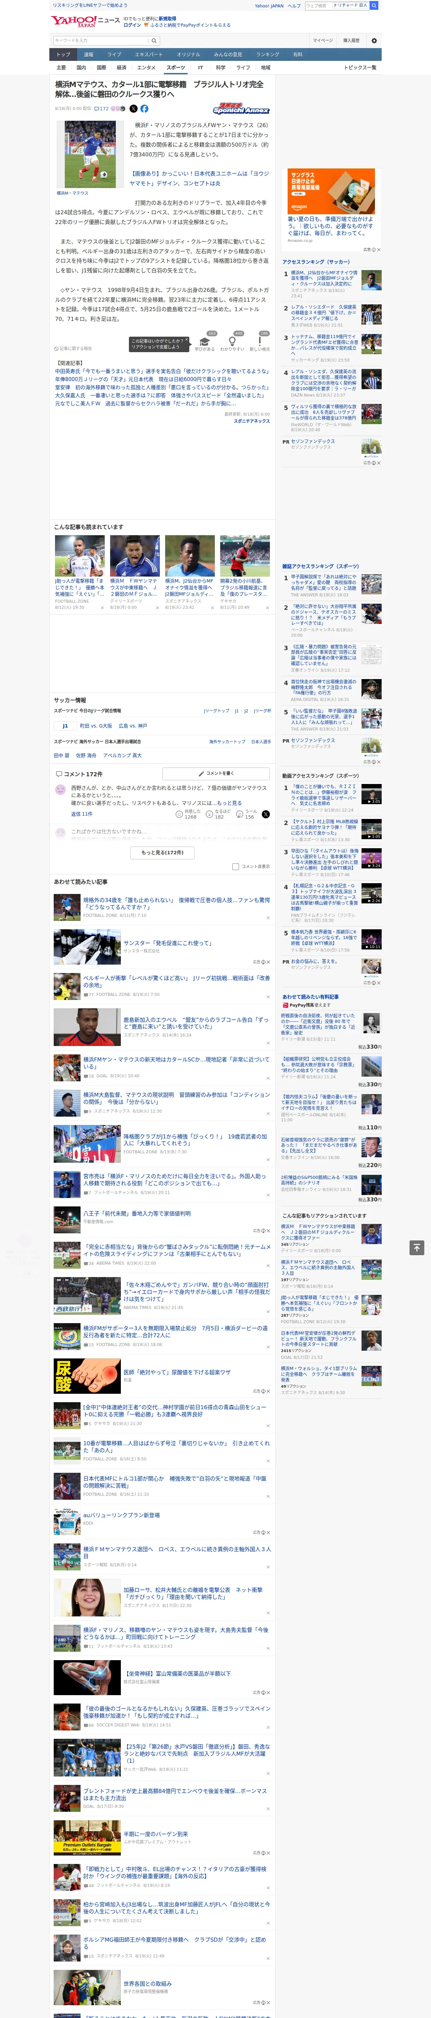
Task: Click the search magnifier in keyword box
Action: 154,40
